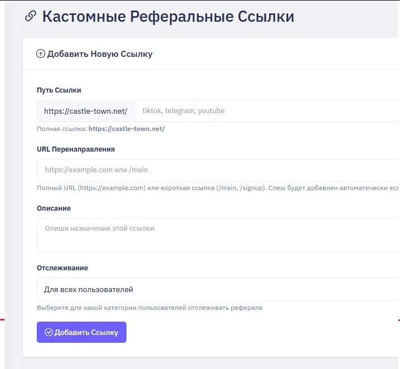Click the Описание label
Image resolution: width=400 pixels, height=369 pixels.
pos(54,208)
